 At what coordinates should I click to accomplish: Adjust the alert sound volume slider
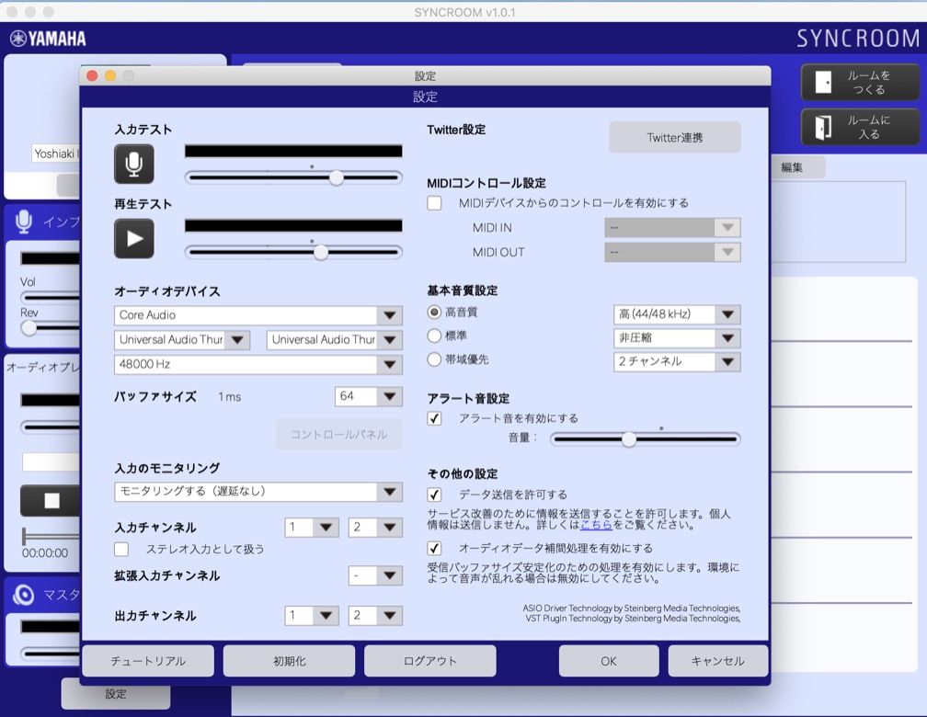629,439
